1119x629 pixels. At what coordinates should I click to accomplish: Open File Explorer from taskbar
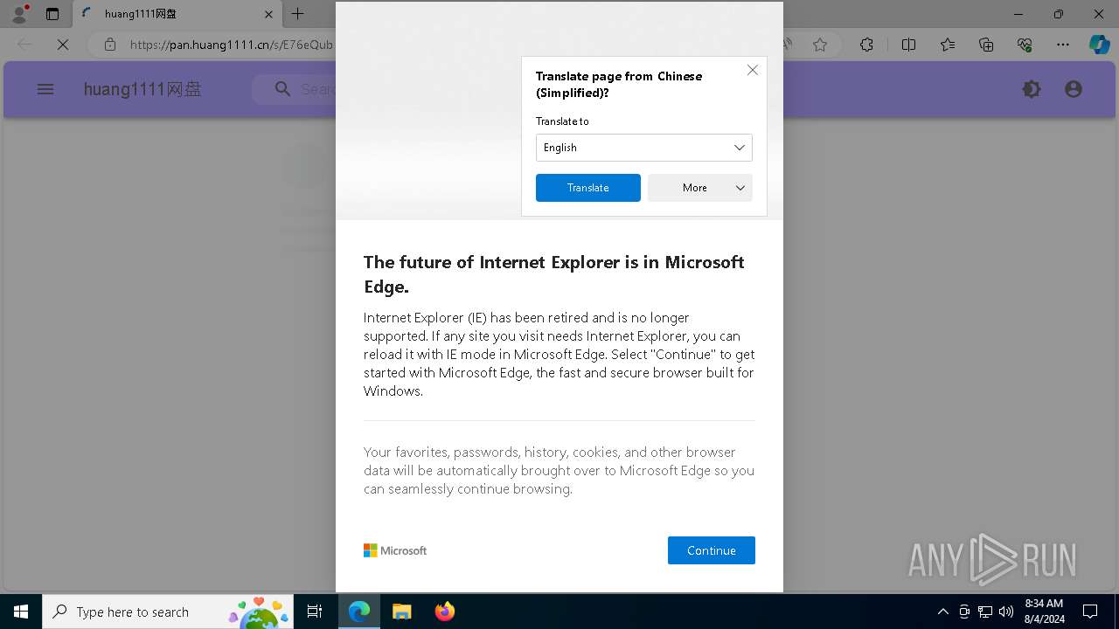click(x=401, y=612)
